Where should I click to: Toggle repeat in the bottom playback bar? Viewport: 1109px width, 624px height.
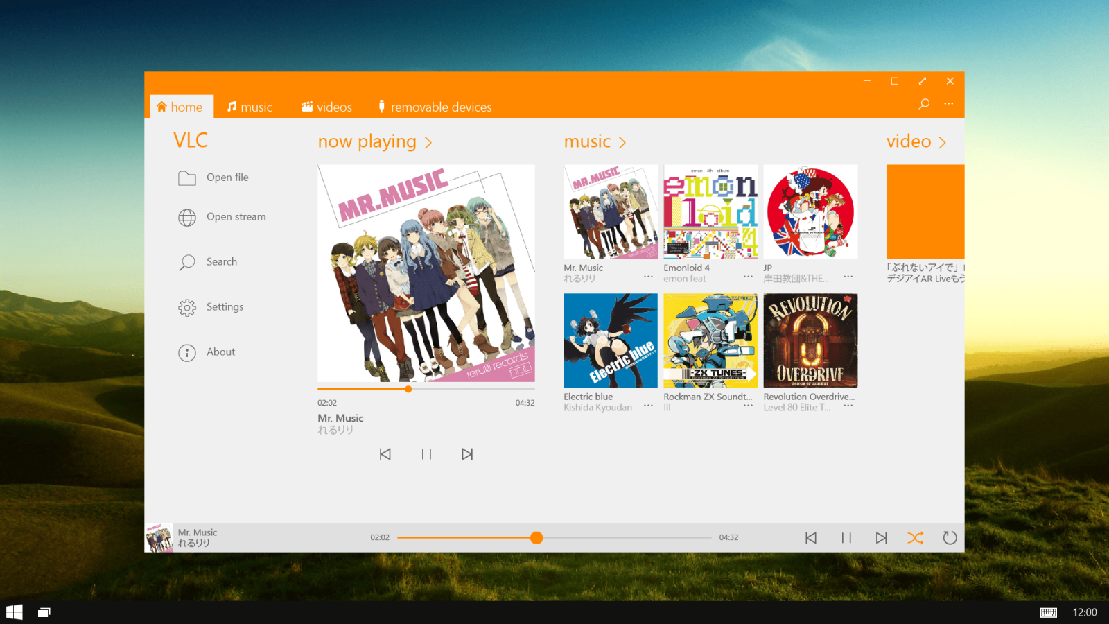click(x=950, y=538)
